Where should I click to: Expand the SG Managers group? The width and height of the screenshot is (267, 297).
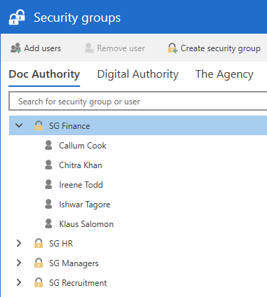(19, 263)
